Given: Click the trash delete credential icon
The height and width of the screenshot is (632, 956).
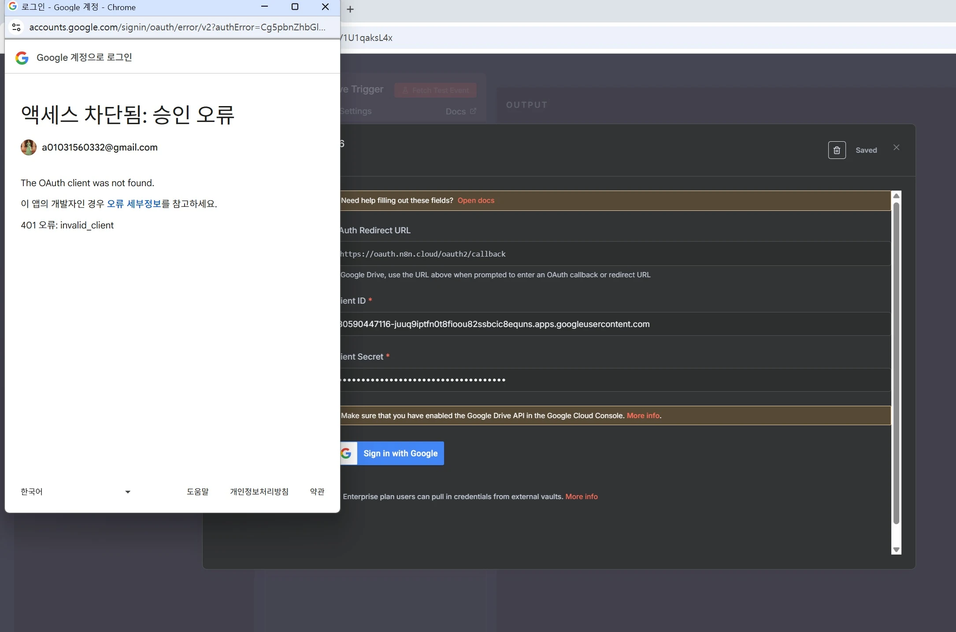Looking at the screenshot, I should coord(837,150).
